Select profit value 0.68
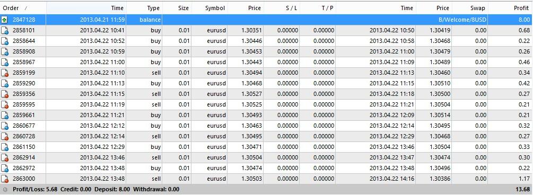533x195 pixels. (x=524, y=31)
